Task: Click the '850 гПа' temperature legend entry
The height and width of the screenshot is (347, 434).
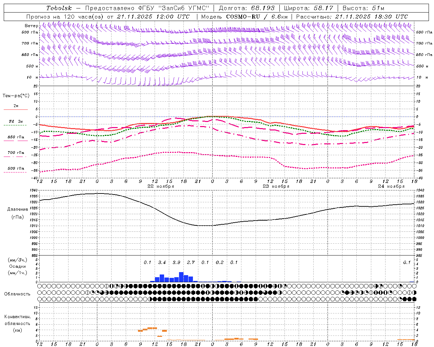Action: pos(16,137)
